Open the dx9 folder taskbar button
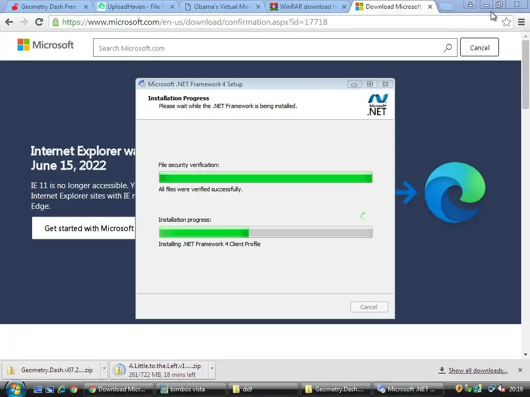The height and width of the screenshot is (397, 530). coord(263,389)
